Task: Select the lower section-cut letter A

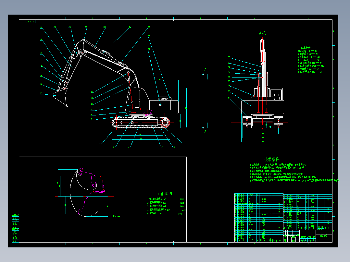Action: click(x=205, y=132)
